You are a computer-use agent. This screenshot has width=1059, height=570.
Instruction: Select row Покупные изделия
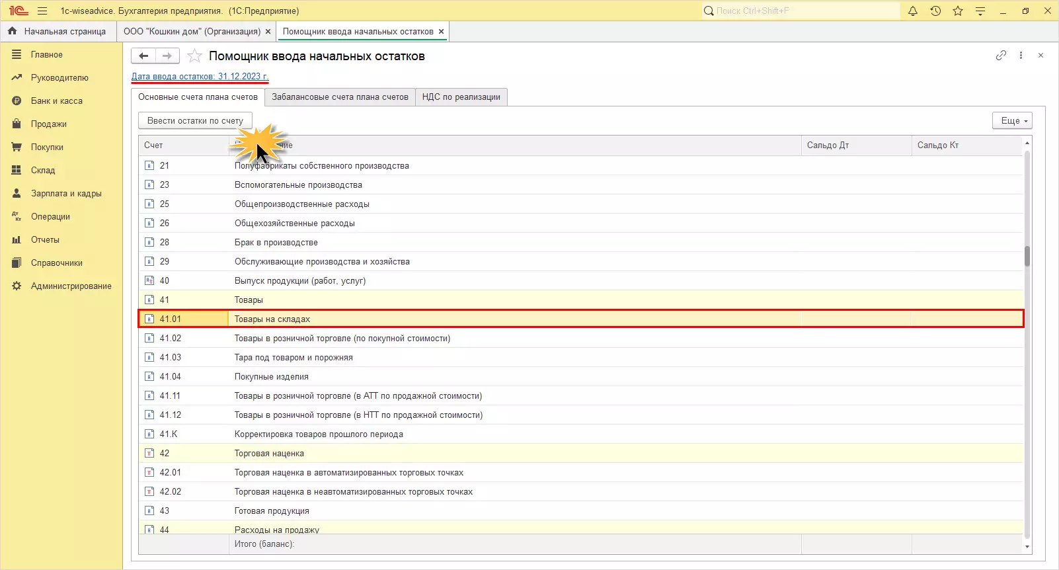580,377
